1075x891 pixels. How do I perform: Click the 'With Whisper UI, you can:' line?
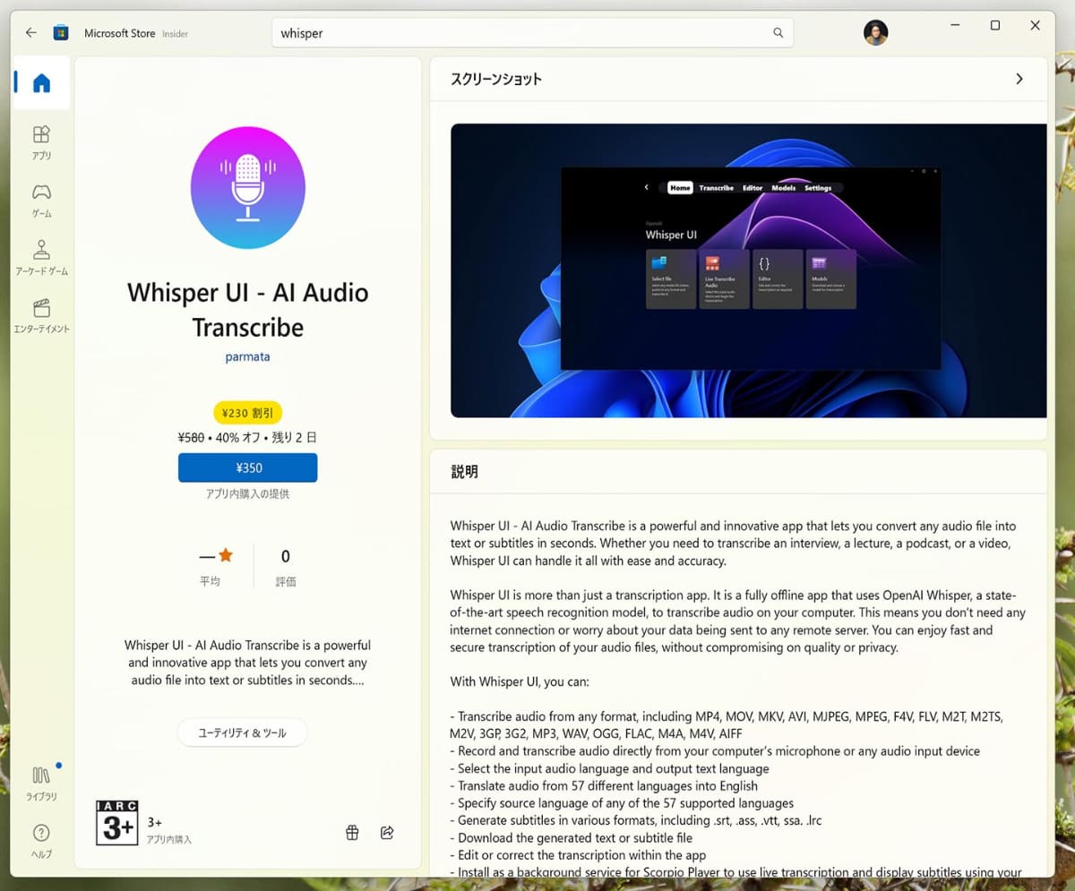tap(520, 682)
